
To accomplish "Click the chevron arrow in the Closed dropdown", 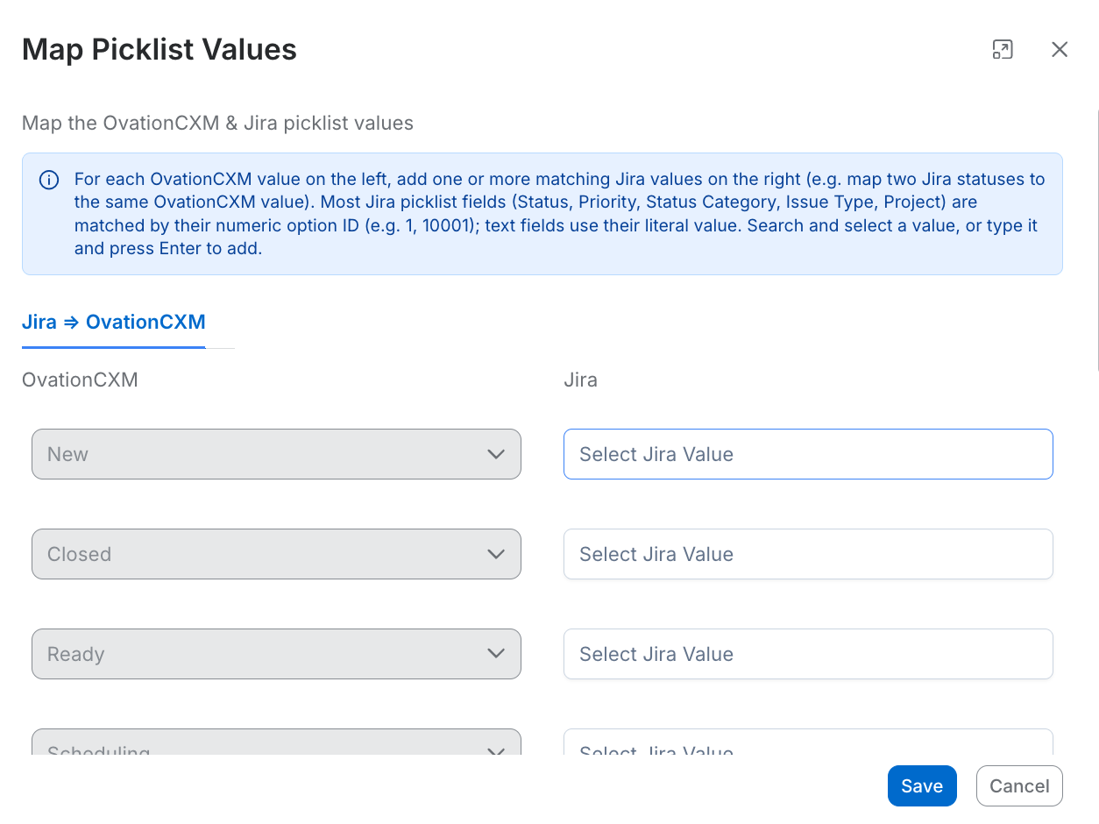I will click(x=496, y=554).
